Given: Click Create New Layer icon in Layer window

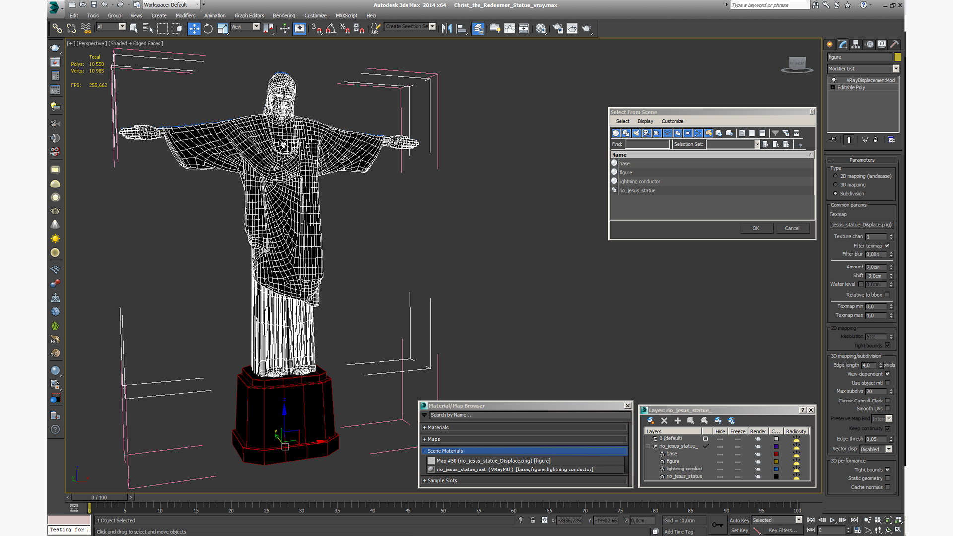Looking at the screenshot, I should (x=651, y=420).
